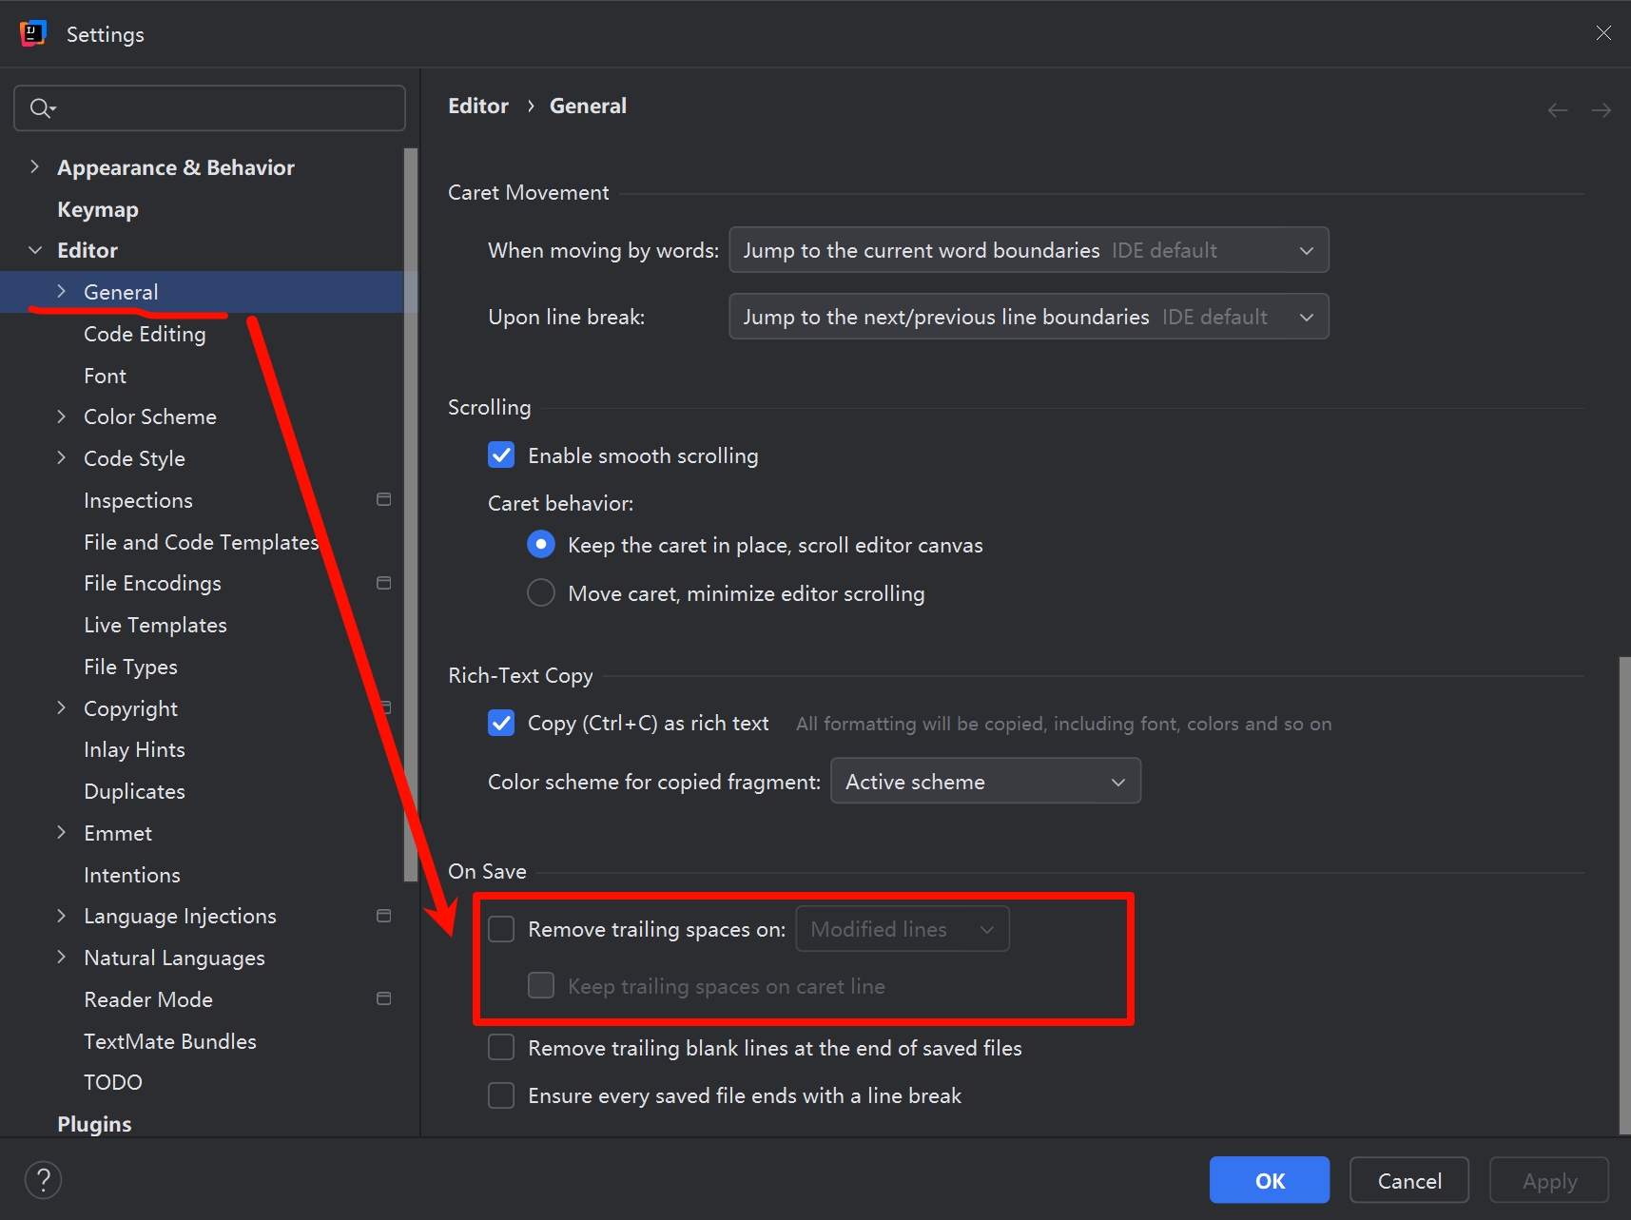Disable the Enable smooth scrolling checkbox
Screen dimensions: 1631x1220
(501, 455)
